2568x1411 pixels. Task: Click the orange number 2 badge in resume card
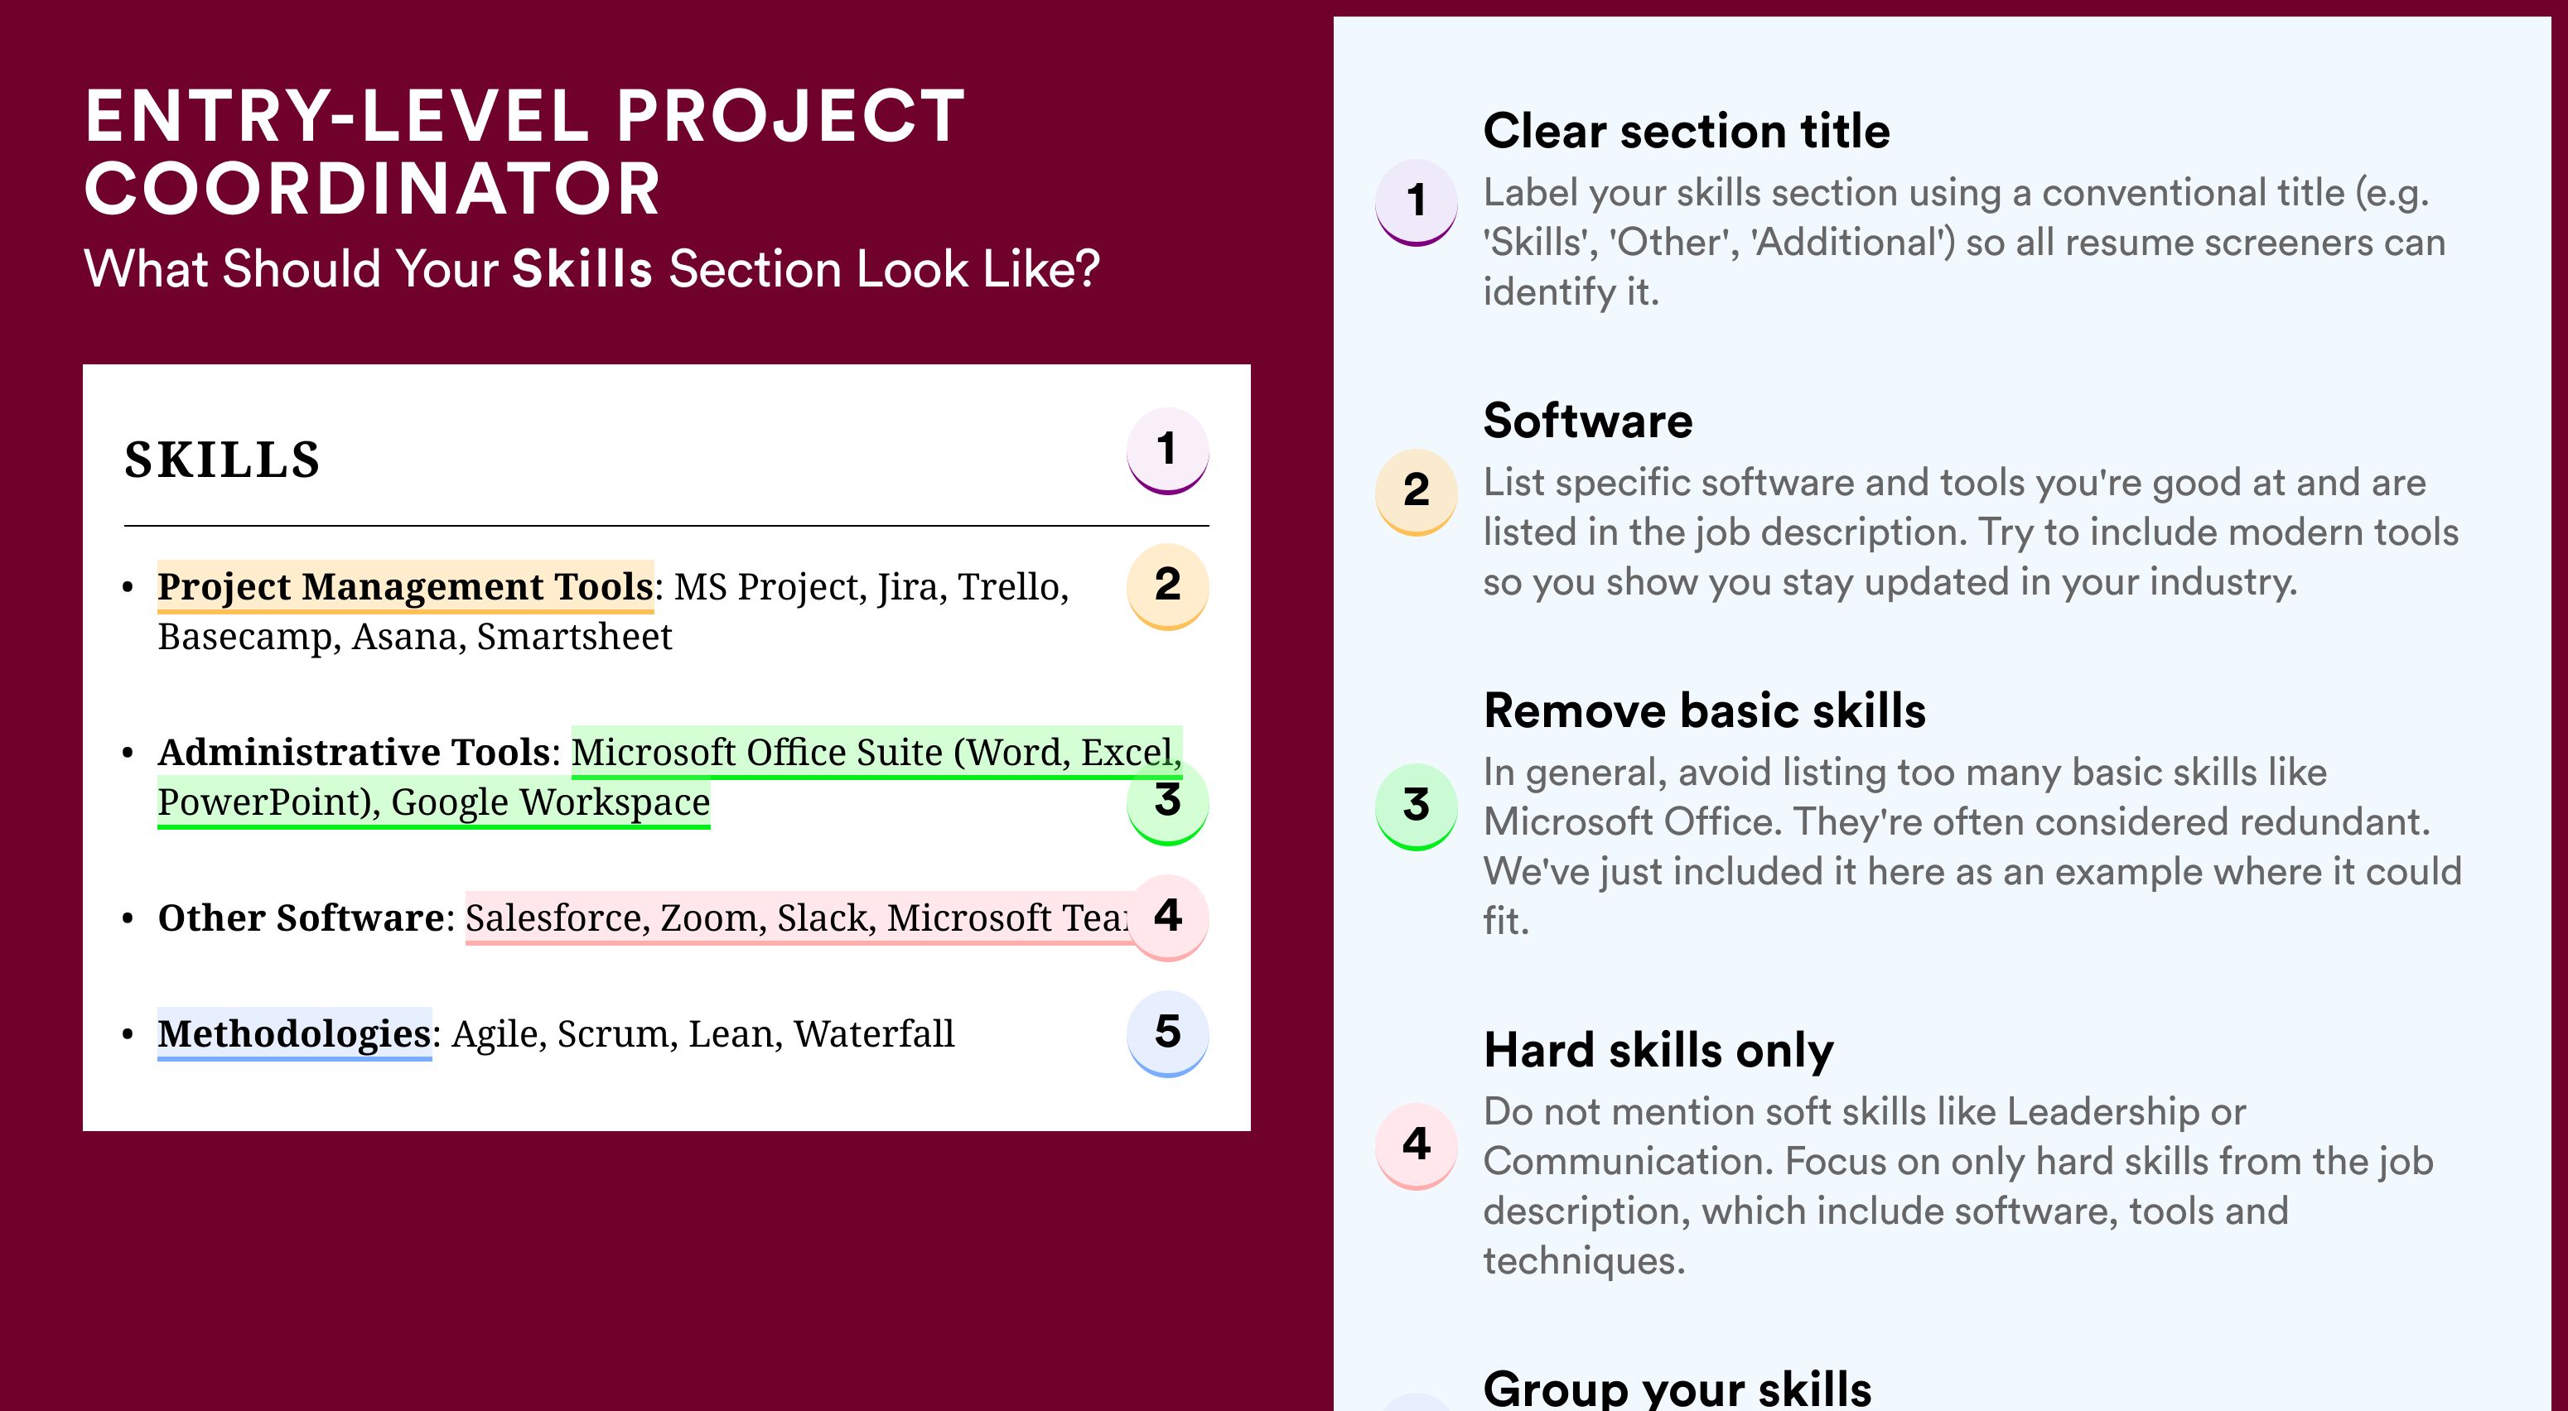1167,585
